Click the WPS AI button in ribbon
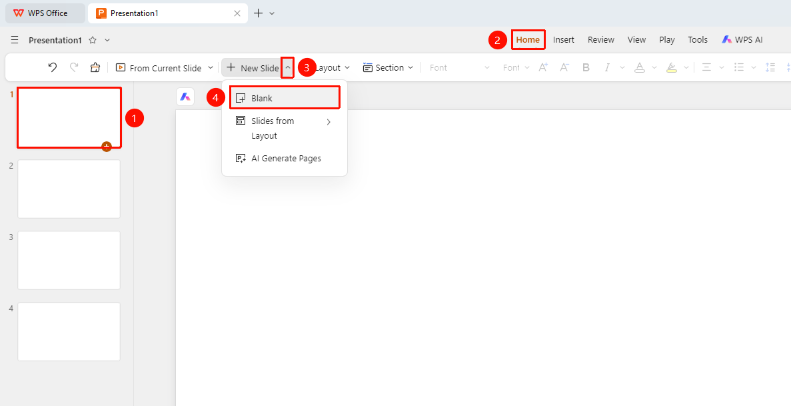Screen dimensions: 791x406 (x=742, y=40)
